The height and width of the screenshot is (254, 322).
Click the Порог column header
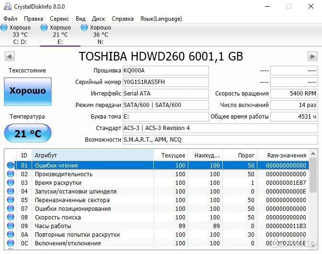point(240,156)
